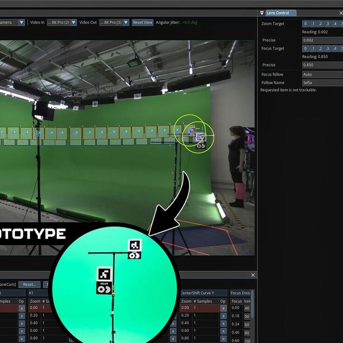343x343 pixels.
Task: Select the 0.40 zoom row in K1 table
Action: [x=40, y=323]
